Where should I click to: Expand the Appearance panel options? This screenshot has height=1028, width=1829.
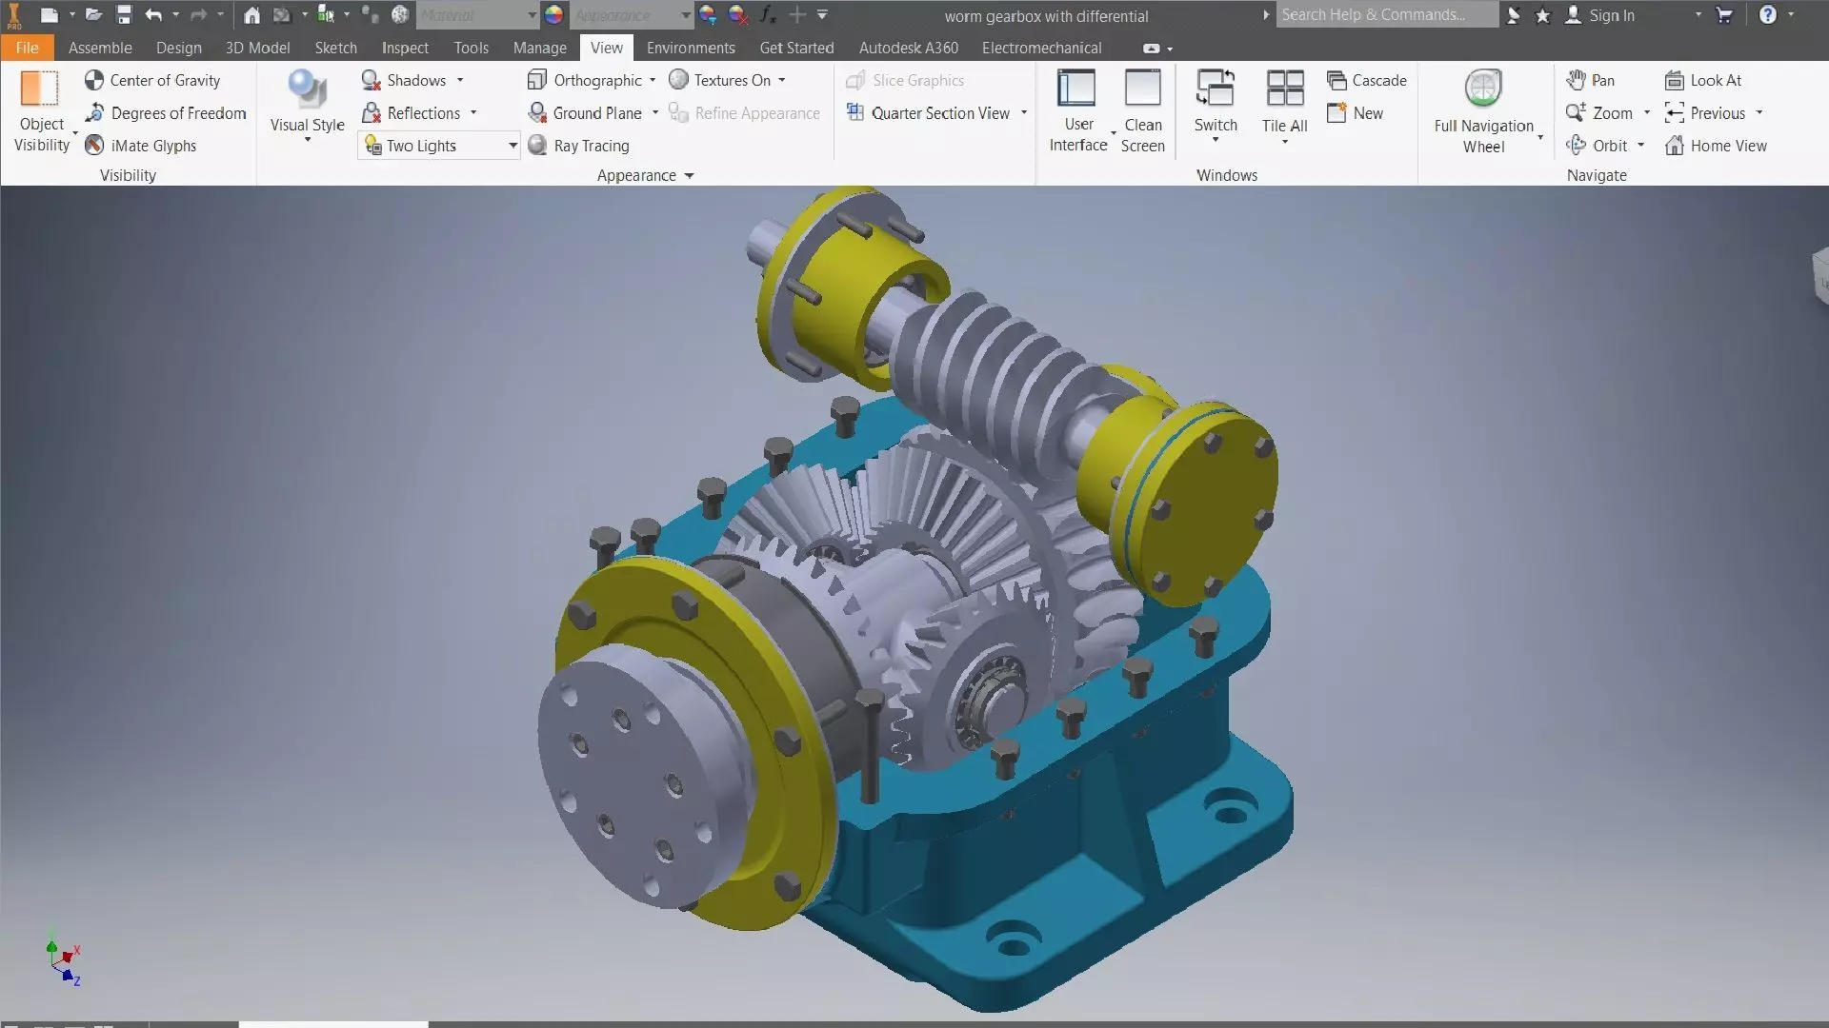pyautogui.click(x=689, y=176)
